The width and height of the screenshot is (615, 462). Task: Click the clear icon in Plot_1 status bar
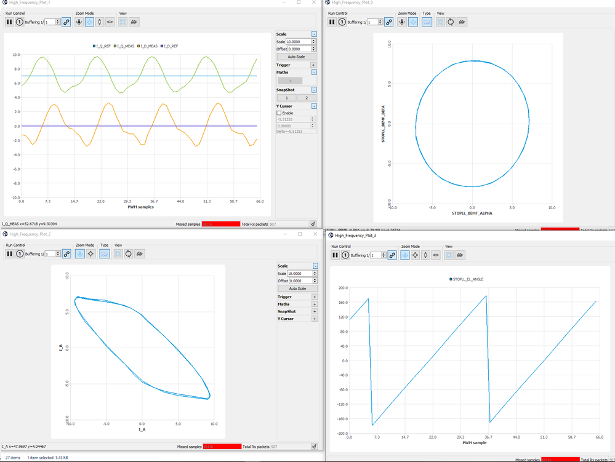pos(313,224)
